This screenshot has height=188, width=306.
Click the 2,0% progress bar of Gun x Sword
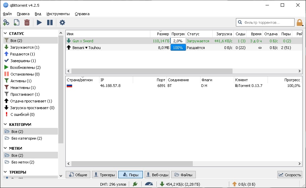coord(178,41)
